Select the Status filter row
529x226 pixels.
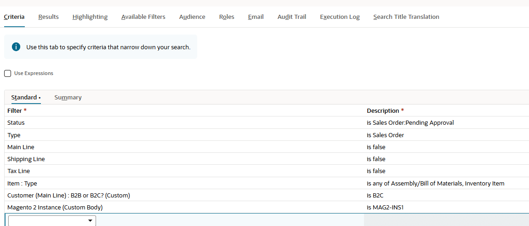pos(267,122)
